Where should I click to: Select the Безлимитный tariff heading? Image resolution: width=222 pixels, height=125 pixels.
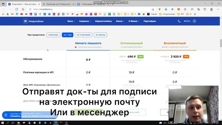point(175,43)
